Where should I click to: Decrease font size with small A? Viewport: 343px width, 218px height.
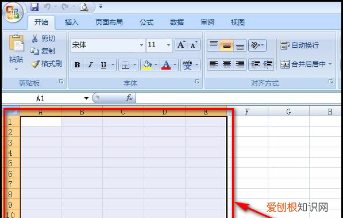[x=194, y=44]
